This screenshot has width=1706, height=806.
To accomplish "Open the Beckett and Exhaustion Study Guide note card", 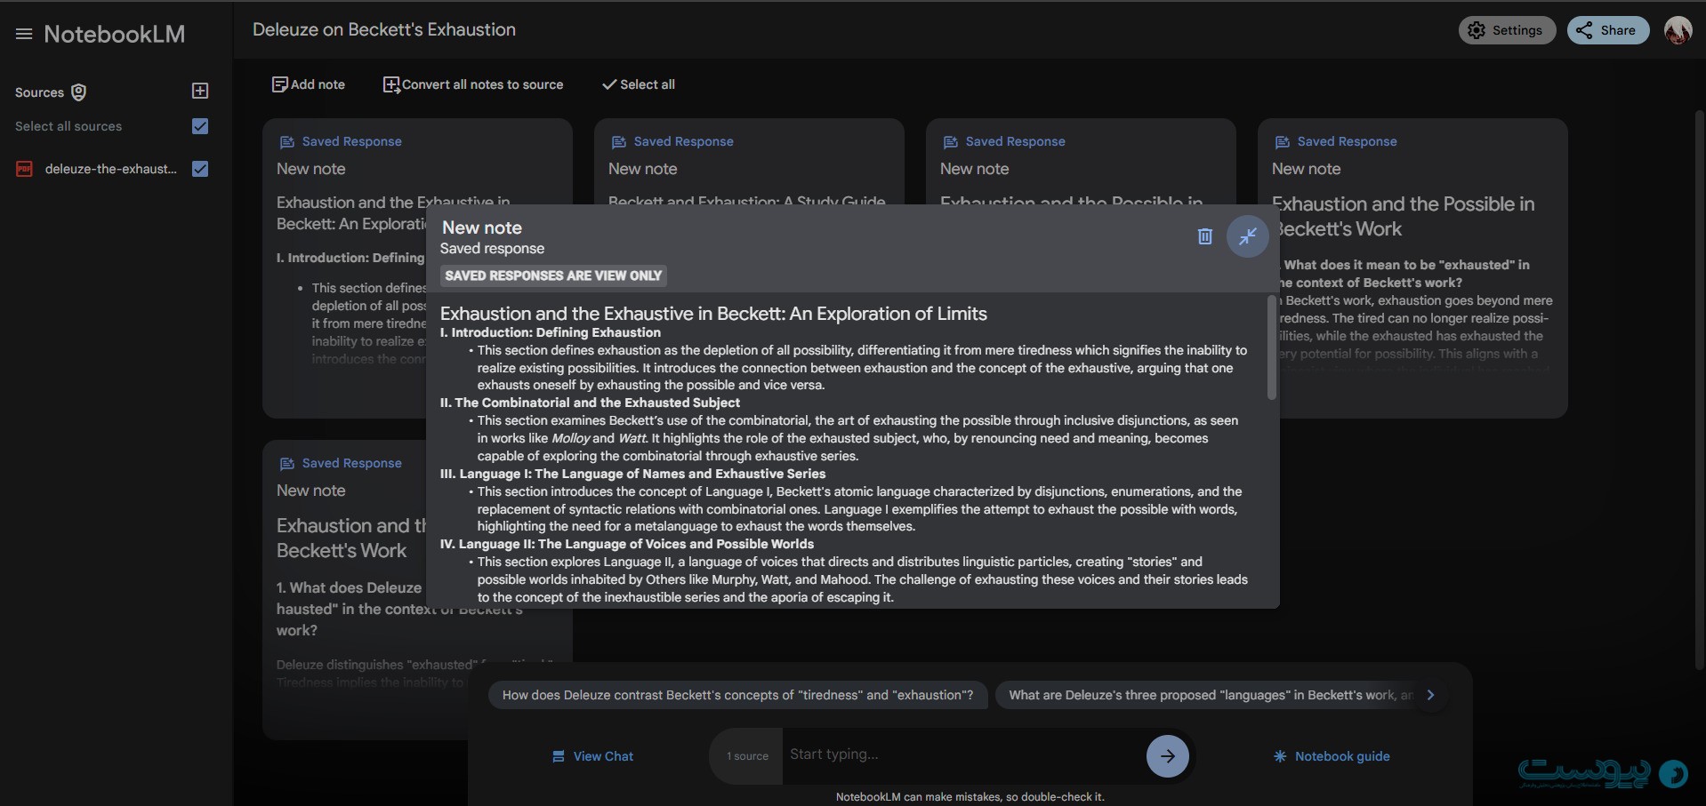I will (x=749, y=162).
